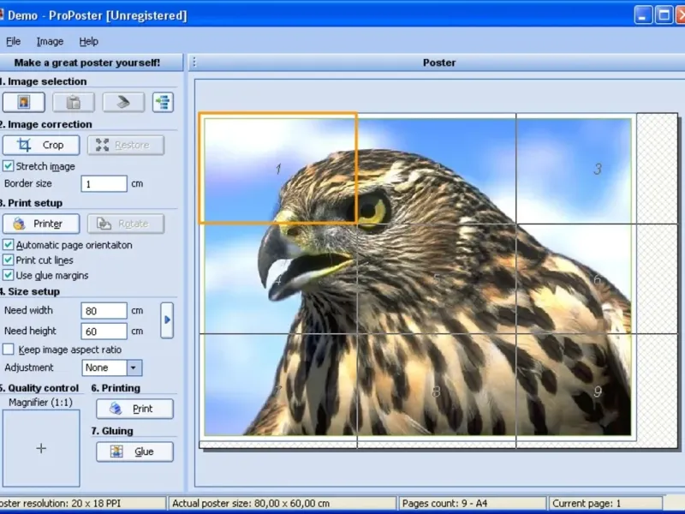The width and height of the screenshot is (685, 514).
Task: Click the Restore button
Action: pos(126,145)
